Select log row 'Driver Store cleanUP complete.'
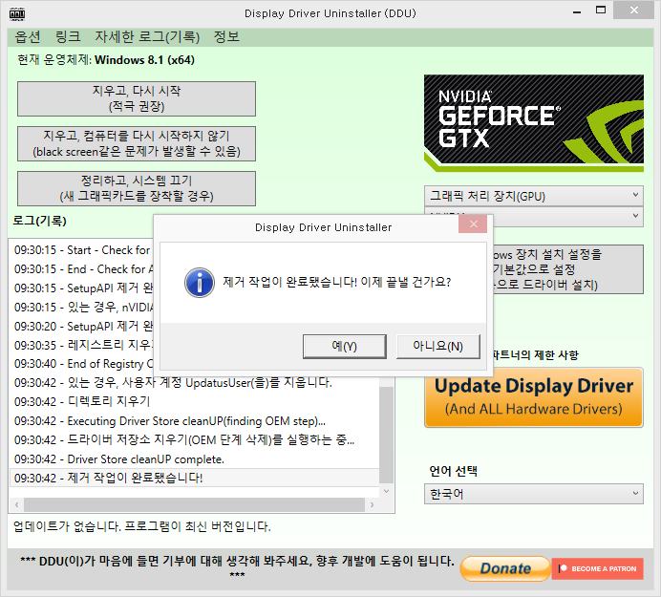 (x=194, y=459)
